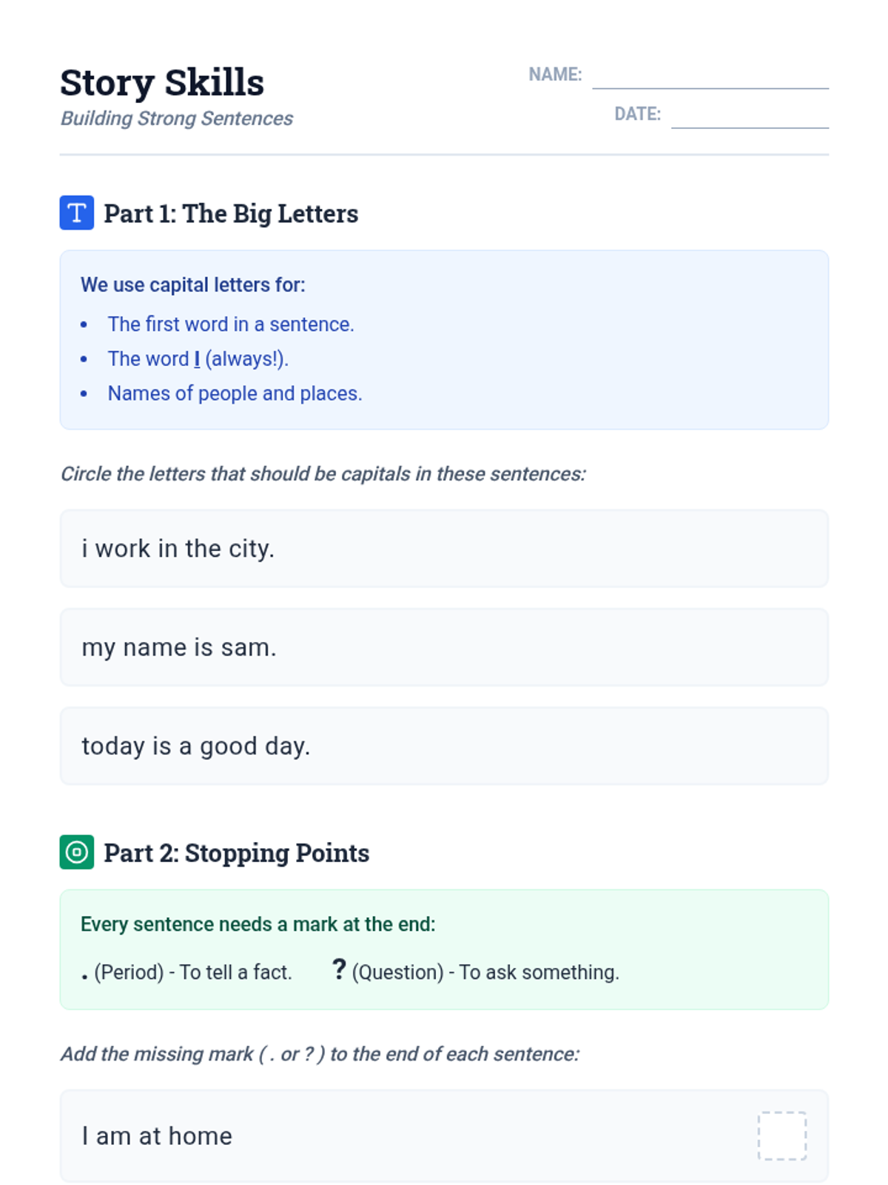
Task: Click the bullet 'The first word in a sentence.'
Action: (231, 324)
